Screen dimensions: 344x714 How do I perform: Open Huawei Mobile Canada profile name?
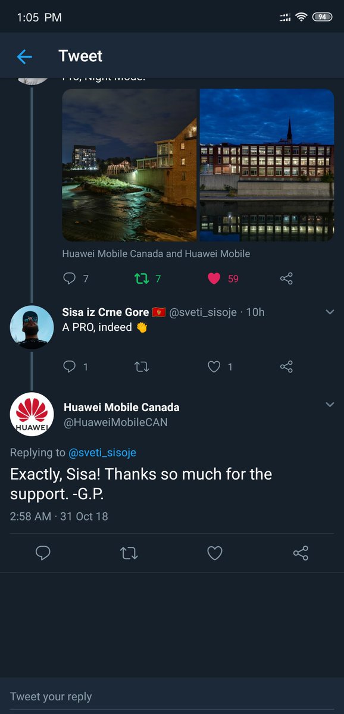(121, 407)
